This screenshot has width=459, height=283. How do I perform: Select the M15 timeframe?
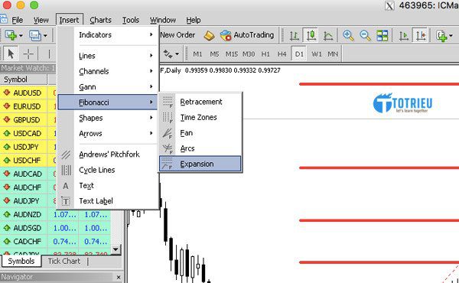tap(231, 54)
